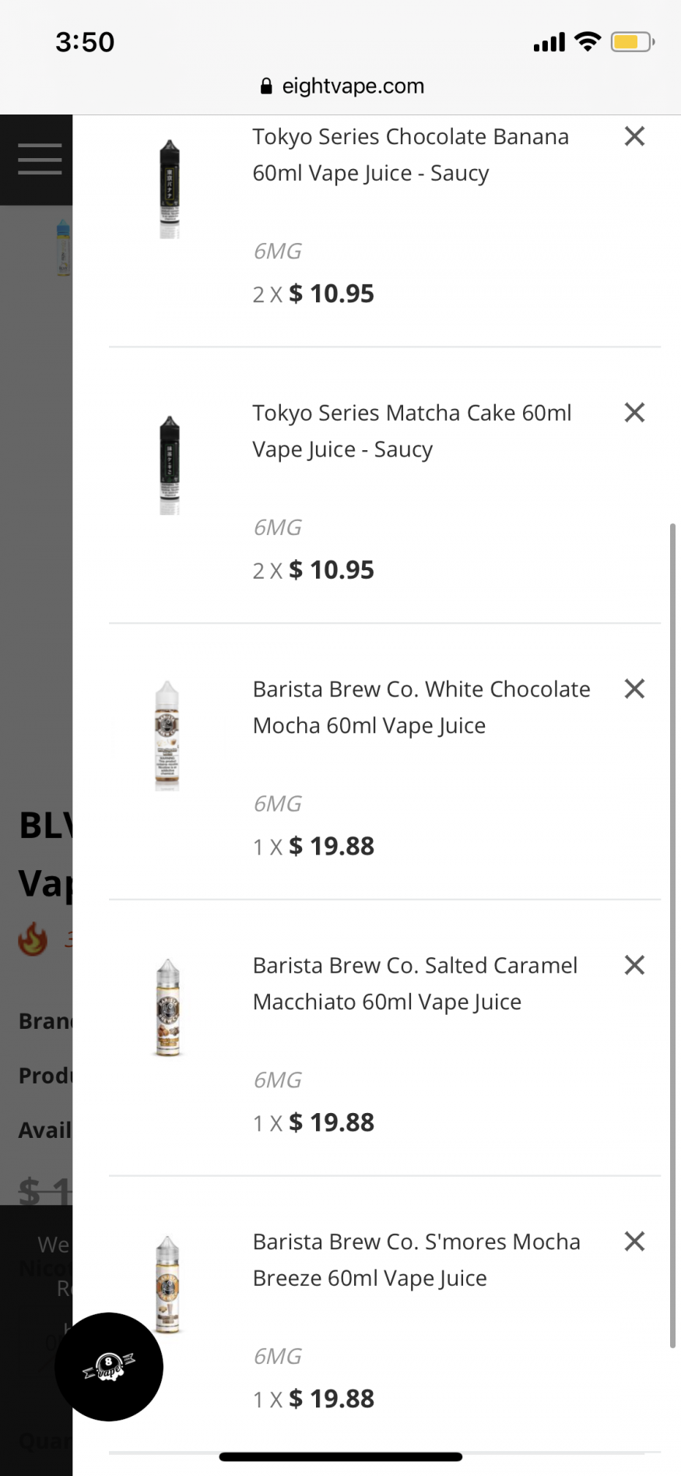
Task: Open the hamburger menu icon
Action: coord(40,159)
